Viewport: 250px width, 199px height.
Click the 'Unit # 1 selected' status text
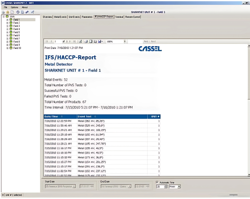pos(14,195)
